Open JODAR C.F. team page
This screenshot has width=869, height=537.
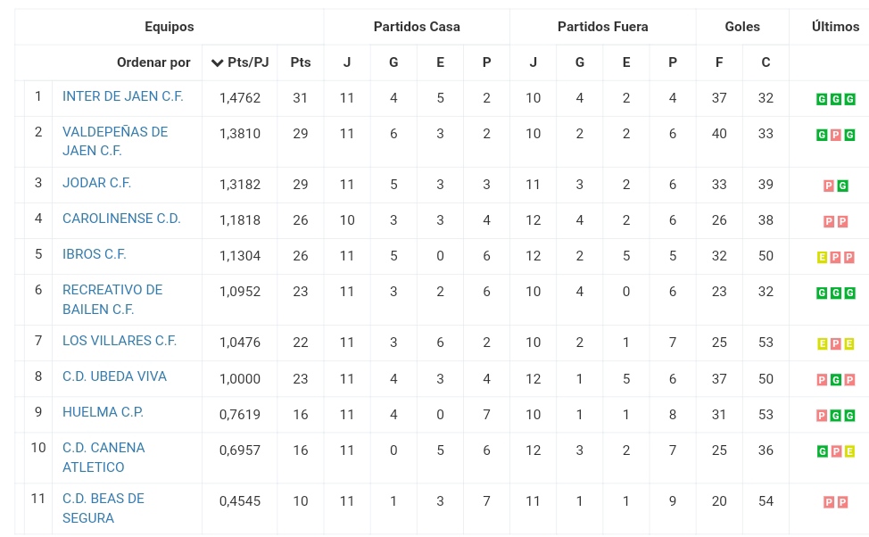tap(96, 183)
